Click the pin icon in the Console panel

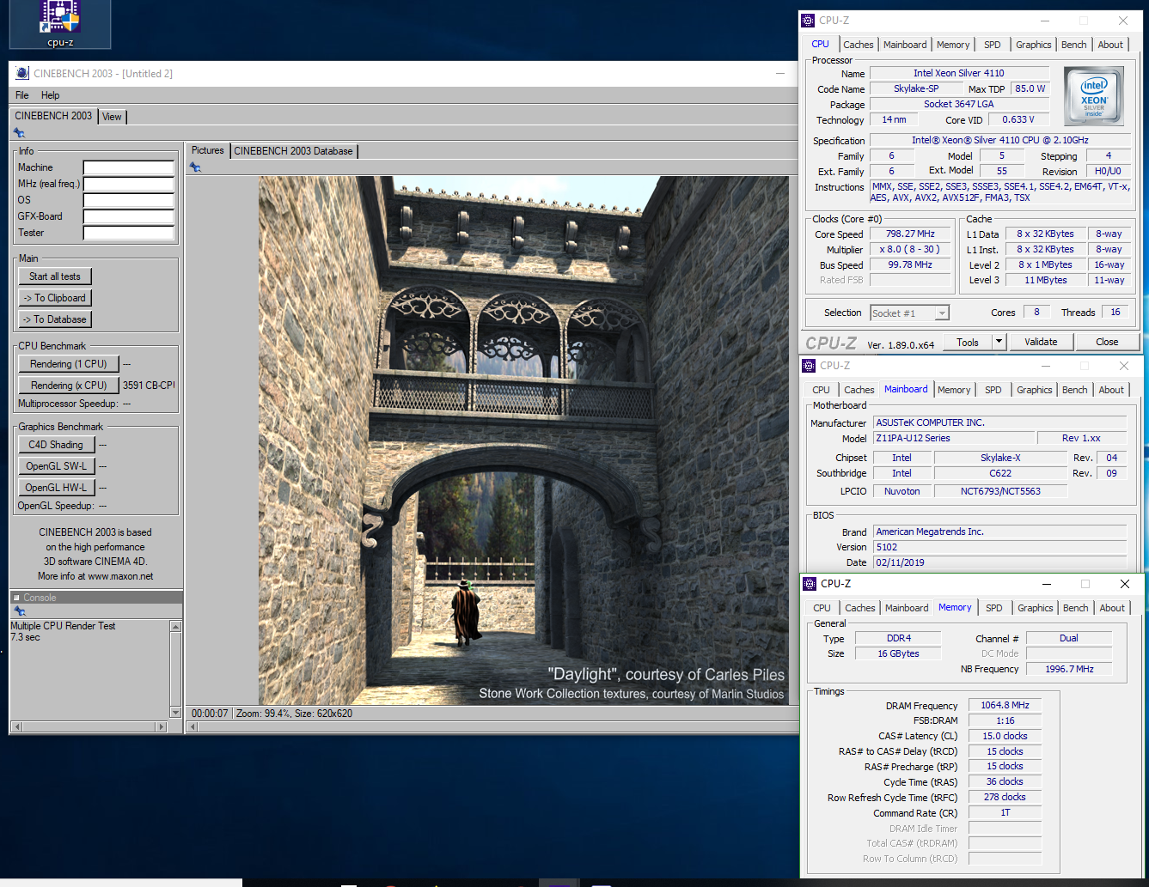(x=19, y=611)
